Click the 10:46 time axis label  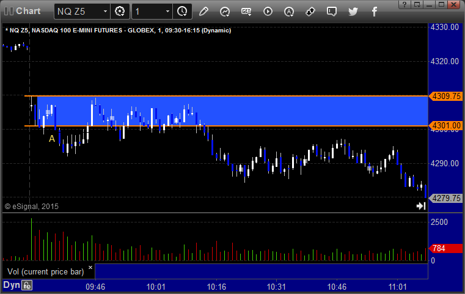tap(337, 287)
